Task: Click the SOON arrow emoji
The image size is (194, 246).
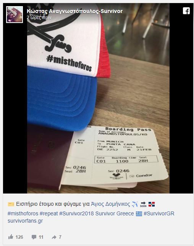Action: (x=143, y=204)
